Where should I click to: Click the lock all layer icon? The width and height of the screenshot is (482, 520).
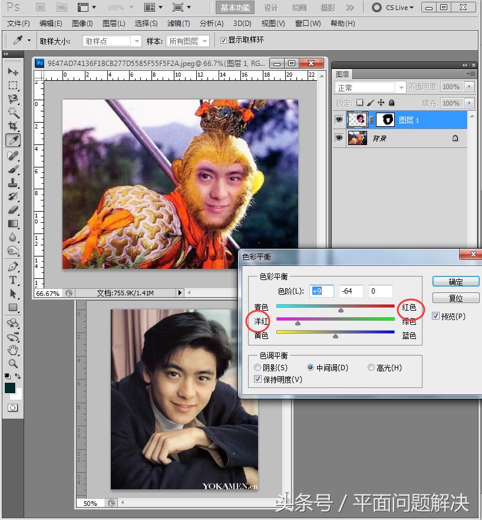pyautogui.click(x=391, y=103)
